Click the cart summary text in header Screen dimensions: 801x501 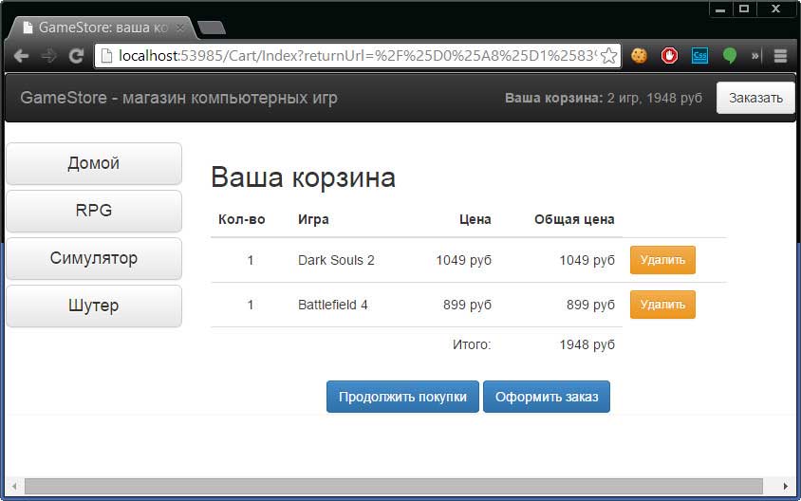604,98
